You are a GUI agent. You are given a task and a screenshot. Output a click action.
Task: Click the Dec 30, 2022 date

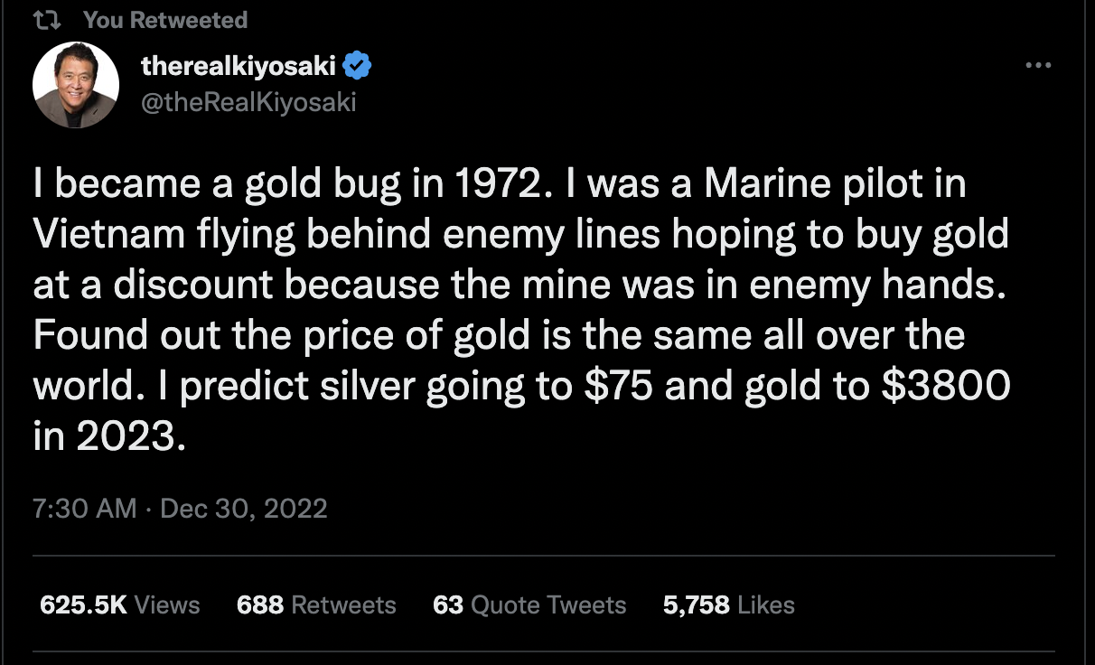244,509
